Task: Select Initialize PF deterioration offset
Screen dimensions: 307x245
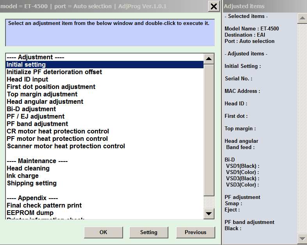Action: point(105,72)
